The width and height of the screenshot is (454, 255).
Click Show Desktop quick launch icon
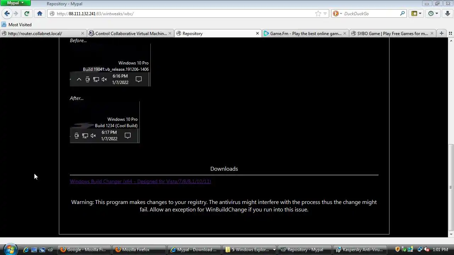pyautogui.click(x=34, y=250)
